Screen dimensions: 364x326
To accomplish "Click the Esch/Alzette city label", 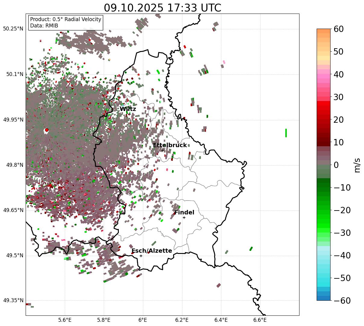I will pos(152,251).
